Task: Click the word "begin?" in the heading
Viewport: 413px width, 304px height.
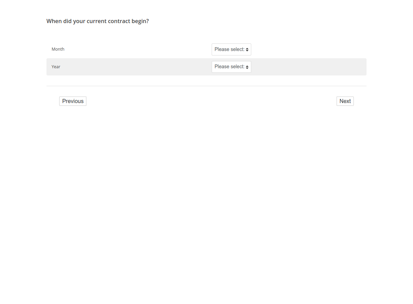Action: click(140, 21)
